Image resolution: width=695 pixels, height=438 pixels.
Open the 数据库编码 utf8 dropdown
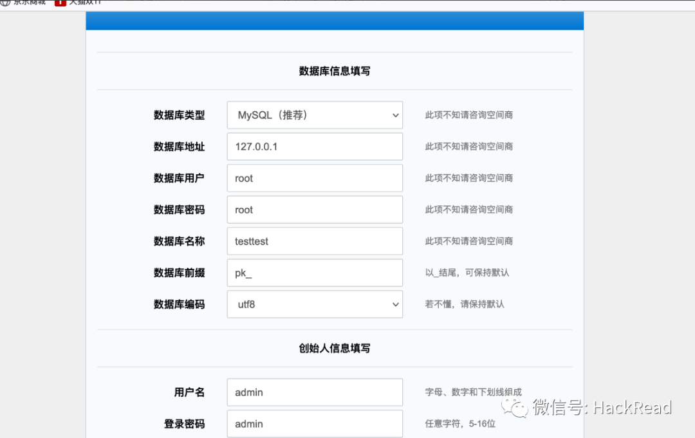click(x=315, y=304)
